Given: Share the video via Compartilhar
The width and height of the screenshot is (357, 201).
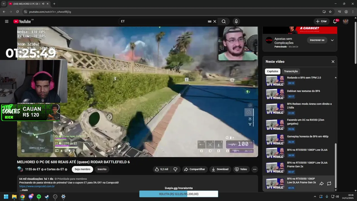Looking at the screenshot, I should [x=195, y=169].
